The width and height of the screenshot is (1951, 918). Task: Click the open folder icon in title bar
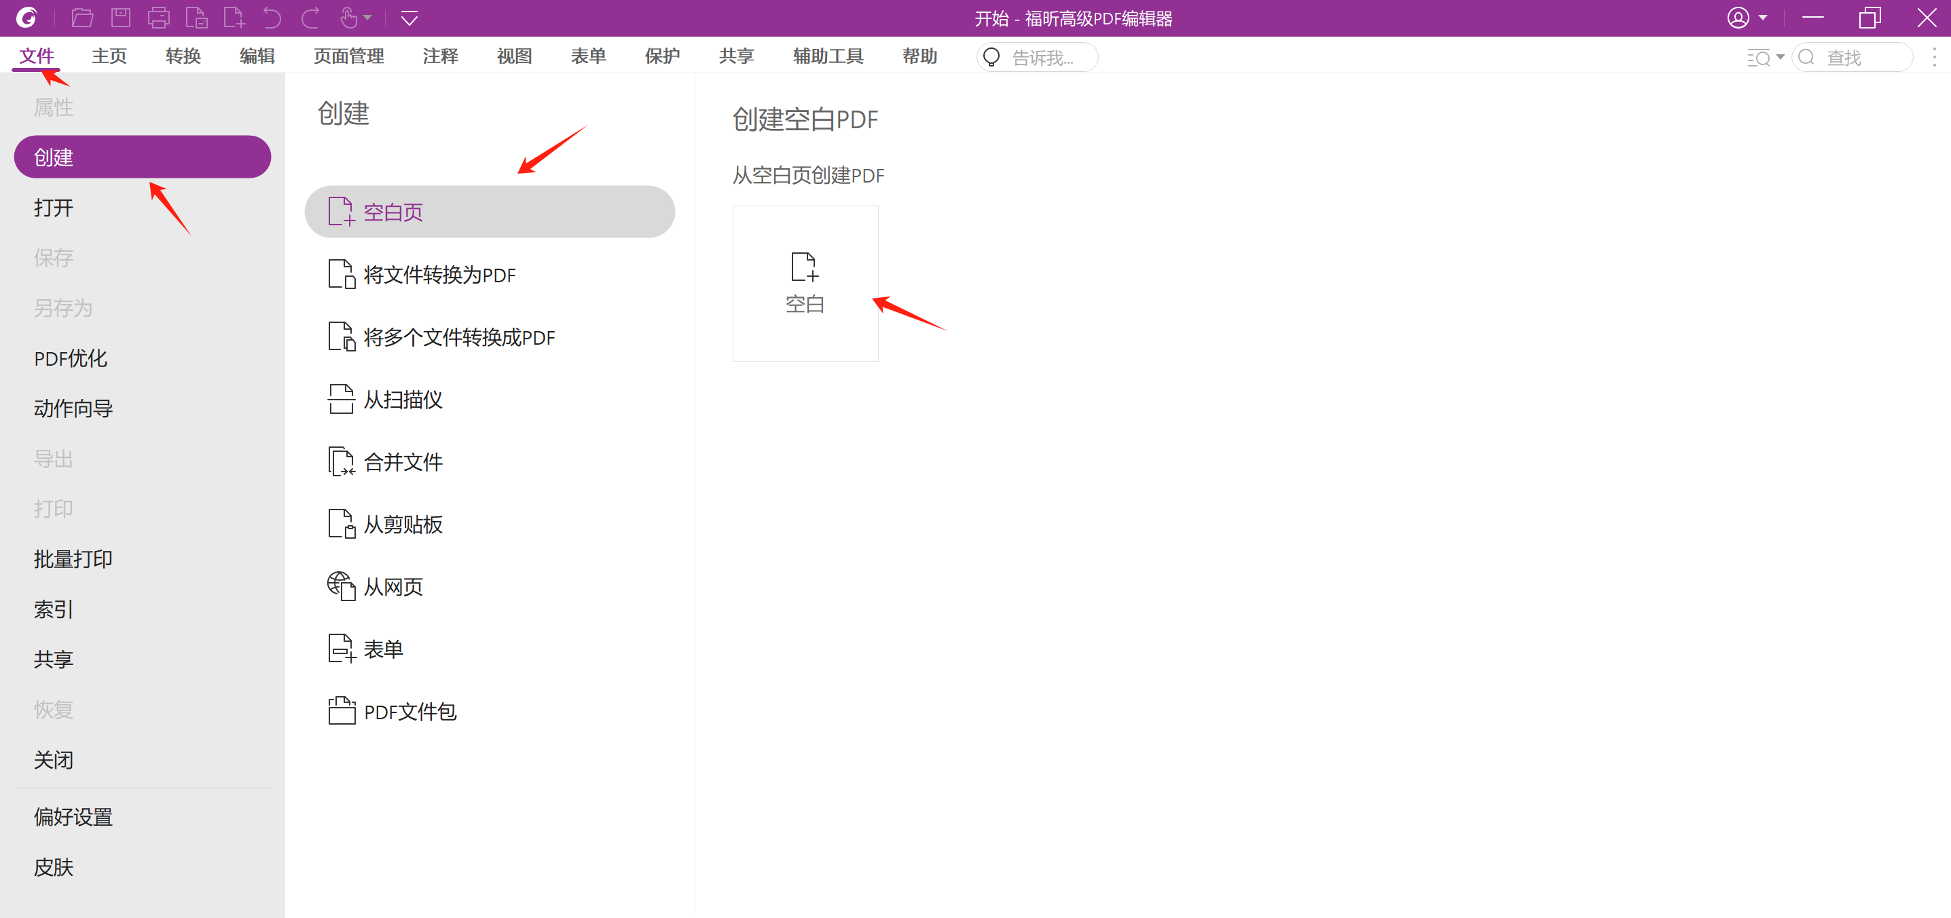(81, 18)
